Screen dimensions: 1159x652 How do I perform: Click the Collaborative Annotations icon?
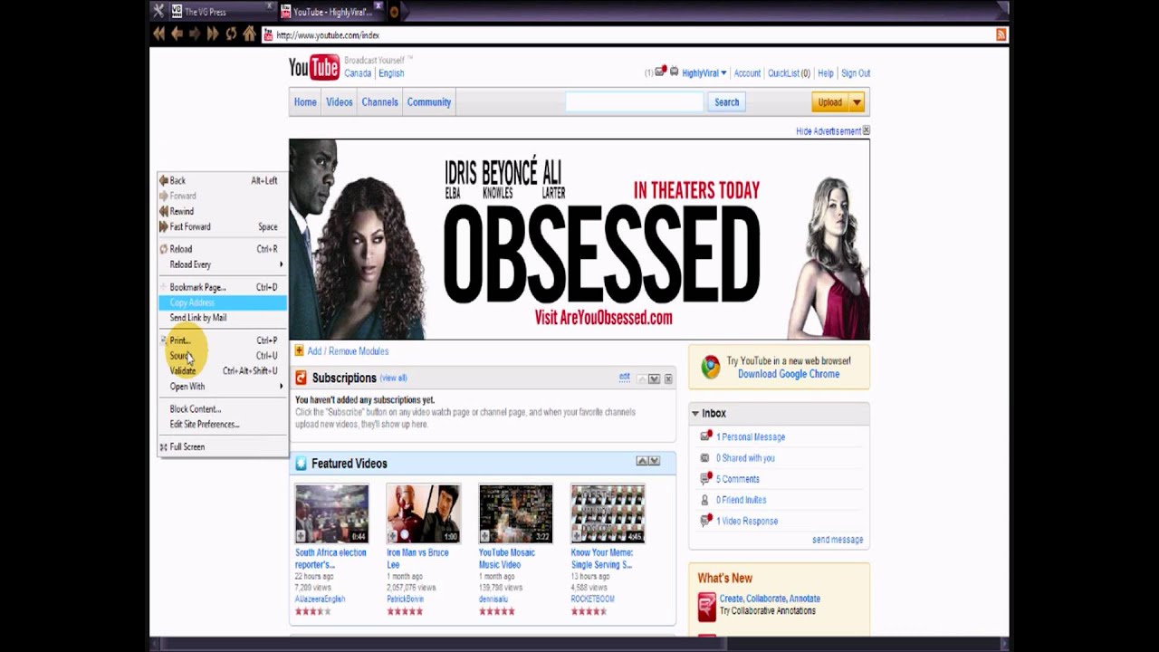(706, 606)
